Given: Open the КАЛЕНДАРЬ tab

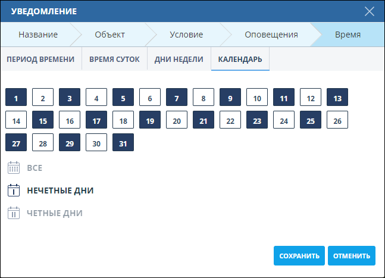Looking at the screenshot, I should coord(240,59).
